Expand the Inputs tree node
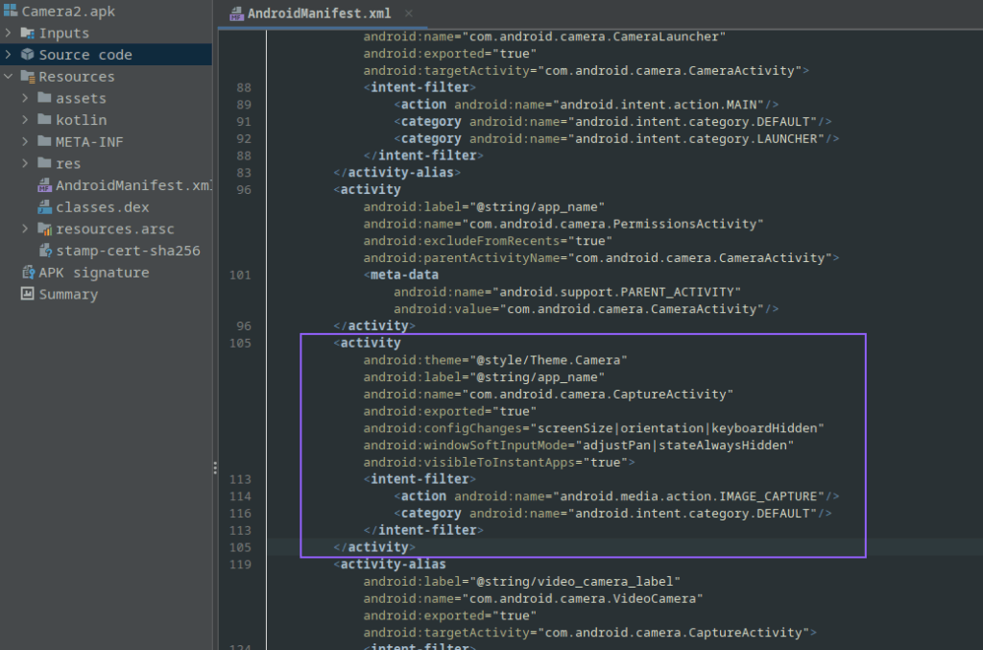The width and height of the screenshot is (983, 650). [x=9, y=34]
